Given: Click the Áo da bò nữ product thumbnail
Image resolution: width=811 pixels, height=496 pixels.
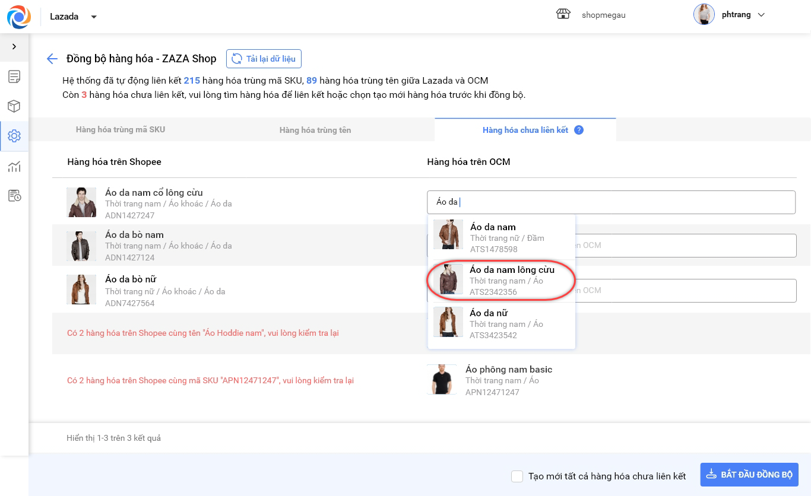Looking at the screenshot, I should [81, 290].
